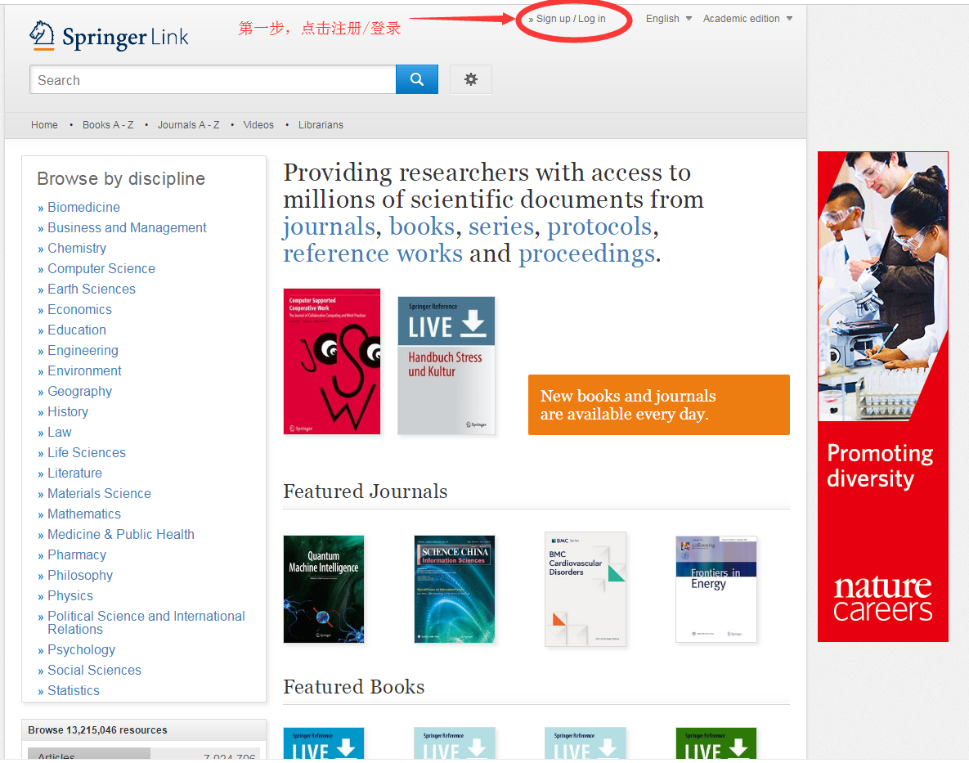Click the protocols link in headline

click(x=599, y=227)
